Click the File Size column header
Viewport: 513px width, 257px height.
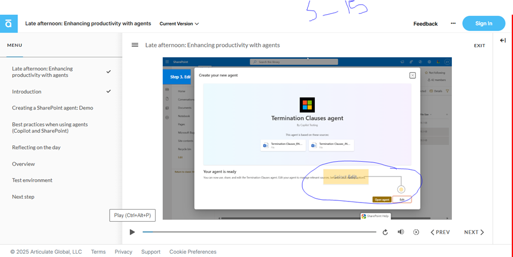point(425,114)
